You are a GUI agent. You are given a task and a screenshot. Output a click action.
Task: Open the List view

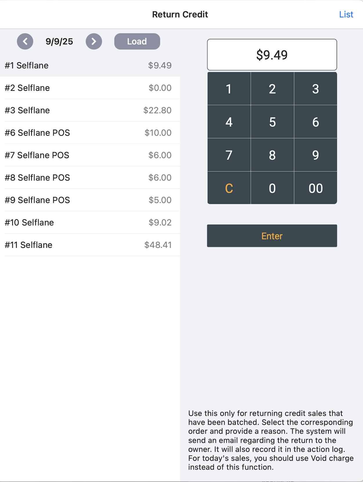coord(346,14)
